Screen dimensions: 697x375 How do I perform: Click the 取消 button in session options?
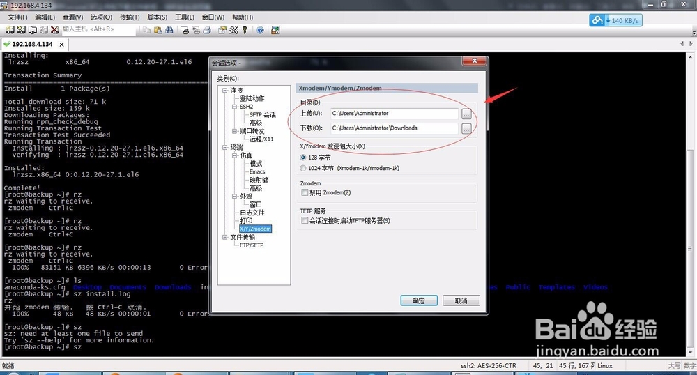coord(461,301)
